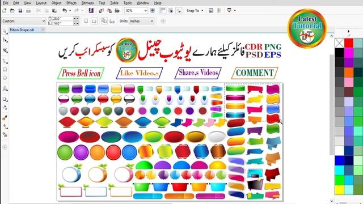Select the Interactive Fill tool
The height and width of the screenshot is (204, 363).
(5, 126)
